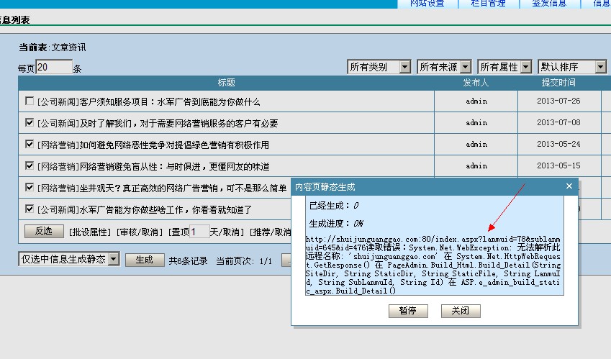Click the 反选 invert selection button
The height and width of the screenshot is (359, 611).
pyautogui.click(x=44, y=232)
